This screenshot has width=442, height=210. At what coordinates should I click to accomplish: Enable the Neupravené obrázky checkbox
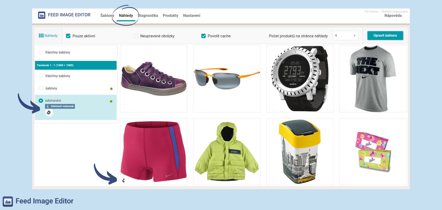136,36
